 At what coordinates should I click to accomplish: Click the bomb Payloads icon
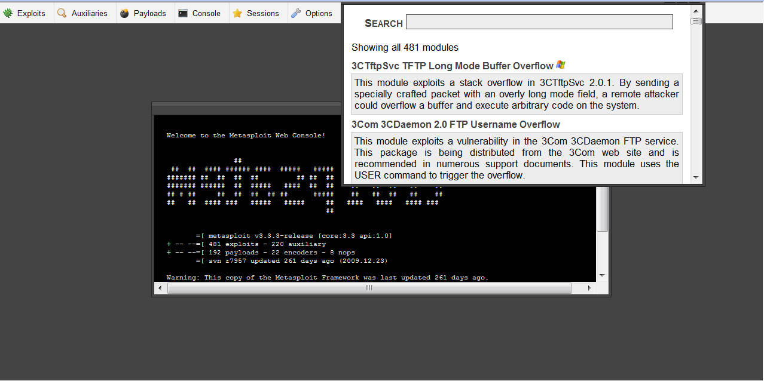click(124, 13)
